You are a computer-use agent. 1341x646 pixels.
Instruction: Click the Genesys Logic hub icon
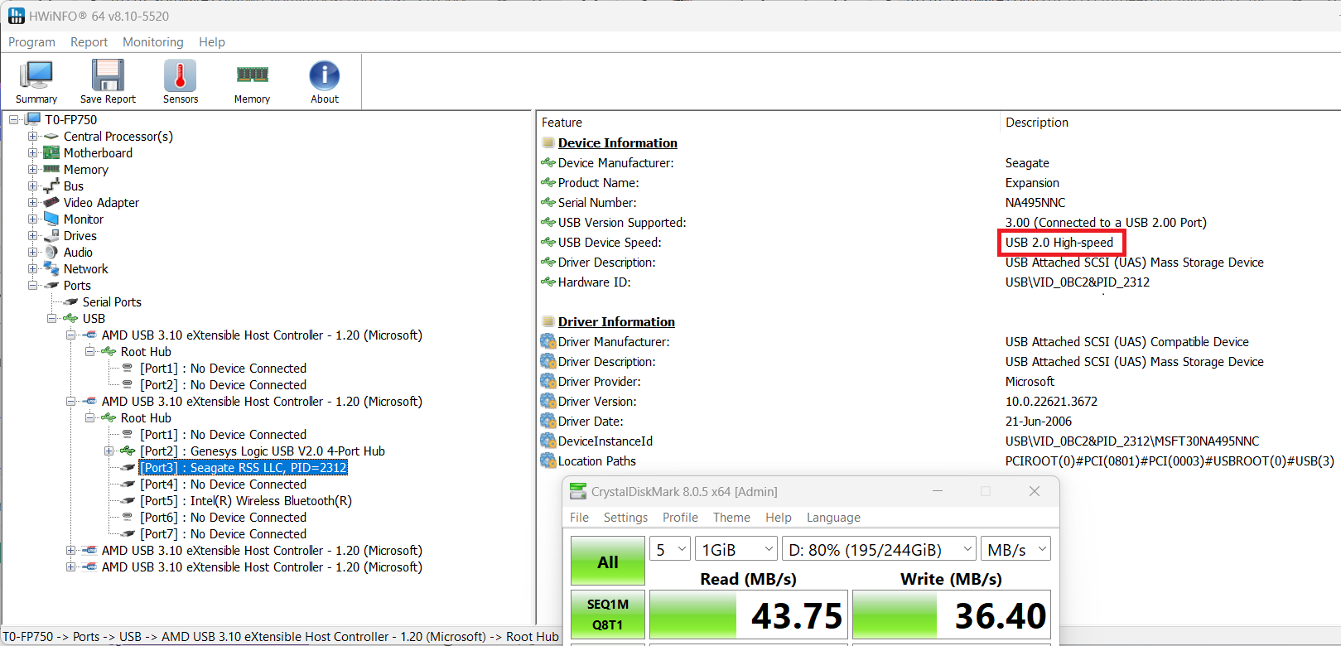128,451
